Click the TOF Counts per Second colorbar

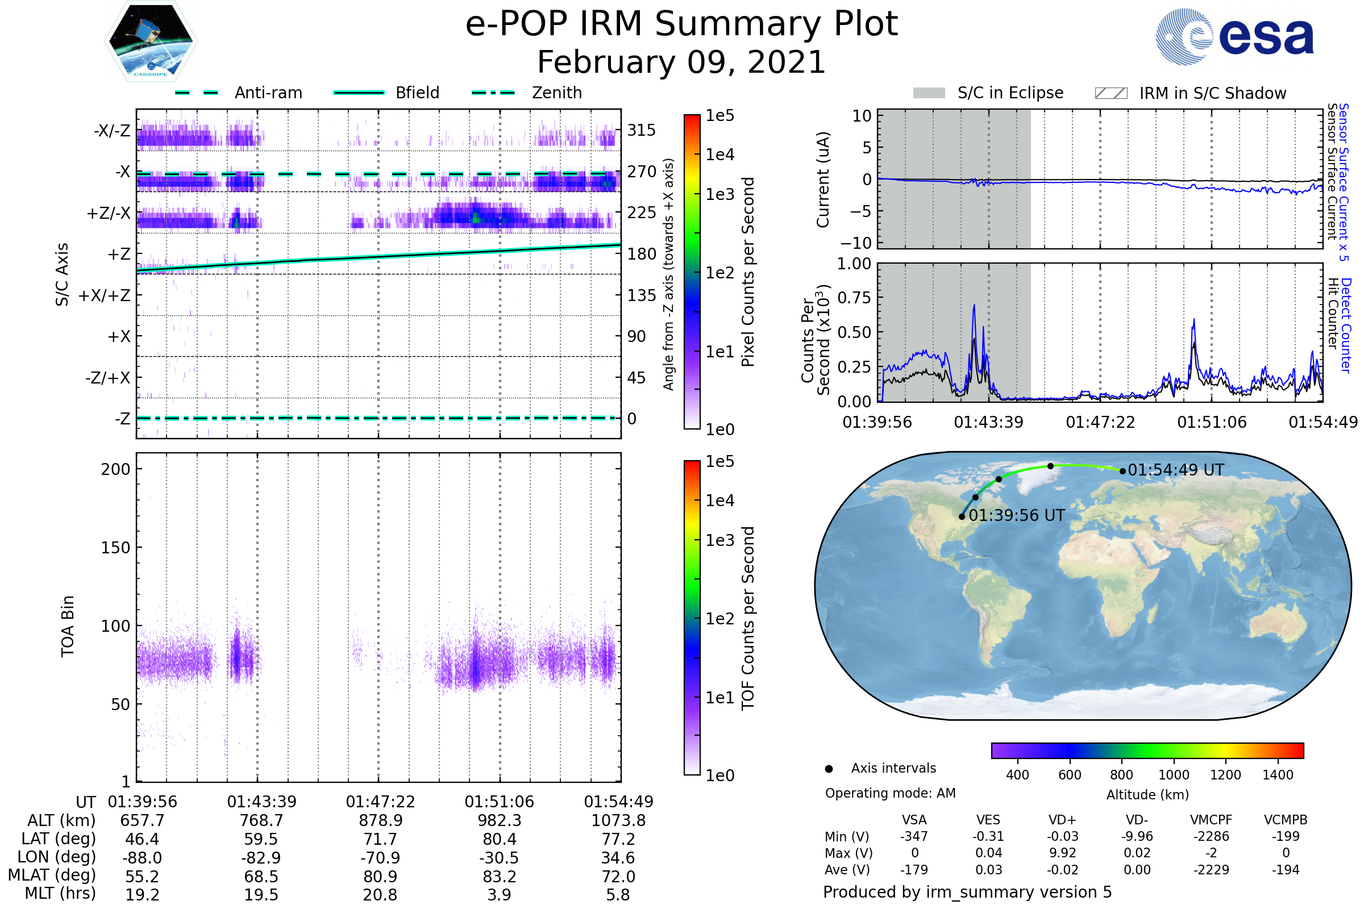coord(692,618)
